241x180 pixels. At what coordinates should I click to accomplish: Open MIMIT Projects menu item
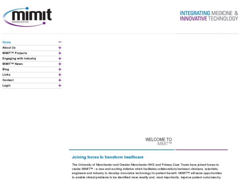pyautogui.click(x=15, y=53)
